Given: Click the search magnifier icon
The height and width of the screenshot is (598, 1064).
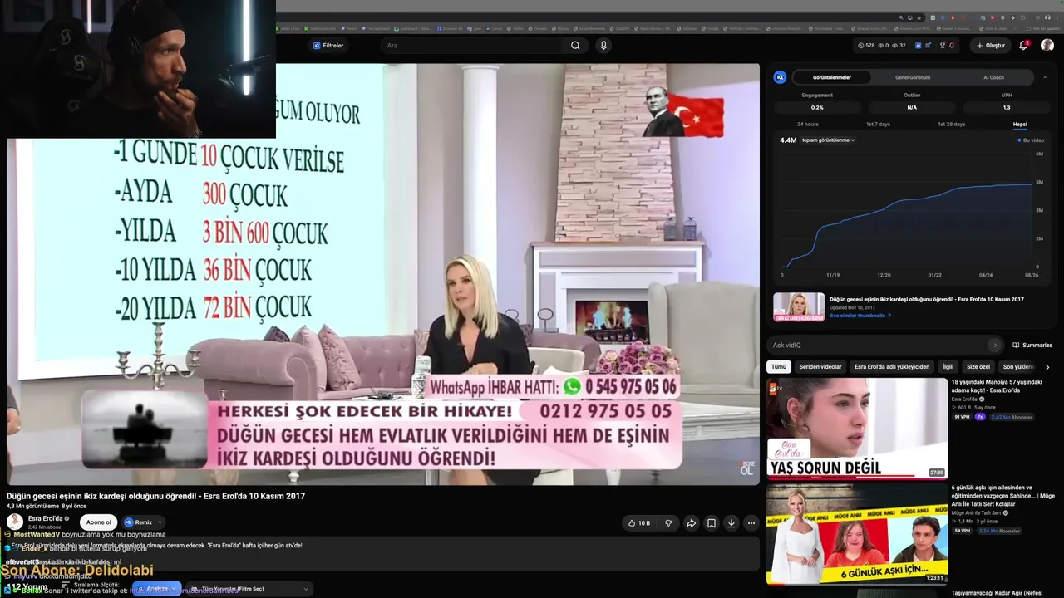Looking at the screenshot, I should 575,46.
